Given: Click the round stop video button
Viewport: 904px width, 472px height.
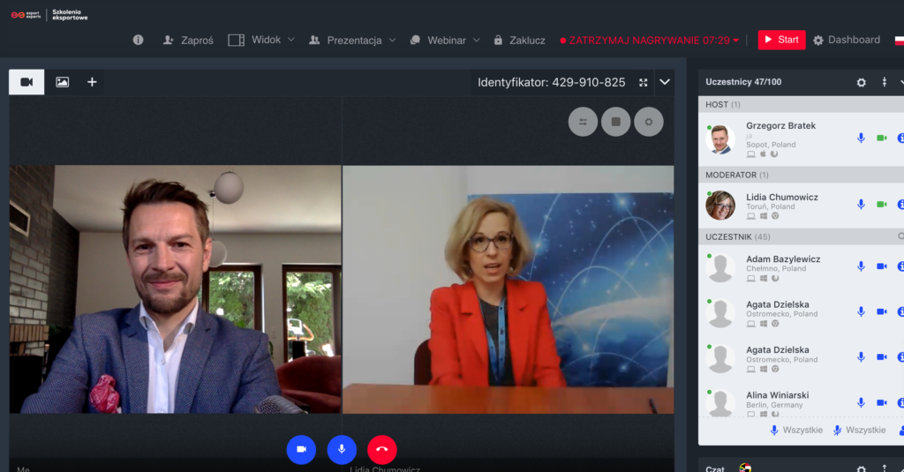Looking at the screenshot, I should point(615,122).
